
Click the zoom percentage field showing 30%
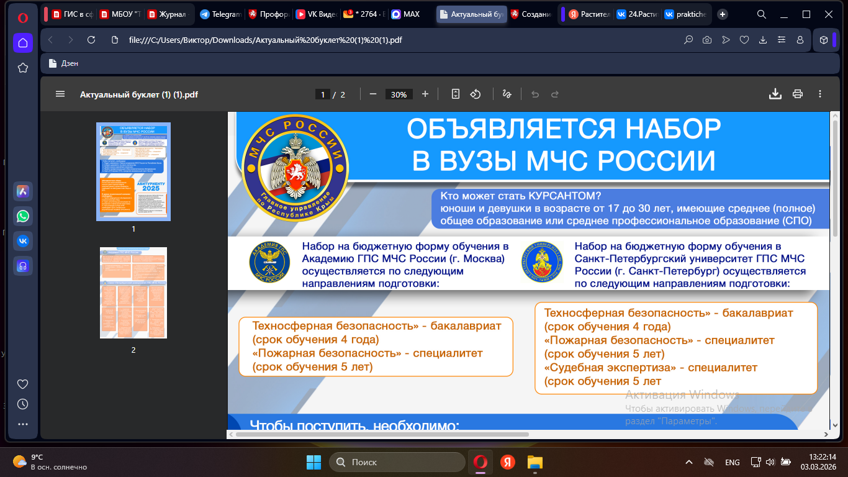point(399,94)
